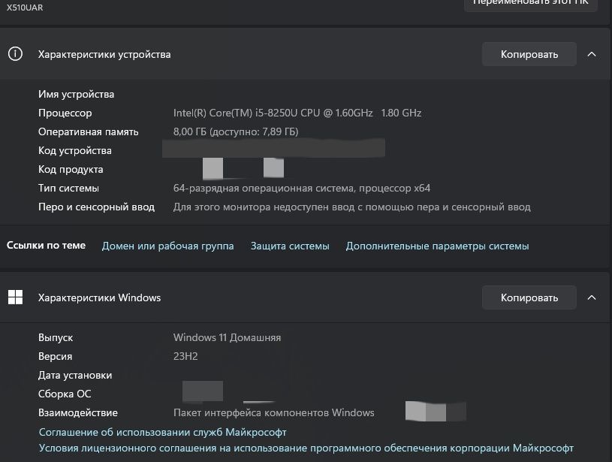The image size is (612, 462).
Task: Click the Версия label
Action: point(55,357)
